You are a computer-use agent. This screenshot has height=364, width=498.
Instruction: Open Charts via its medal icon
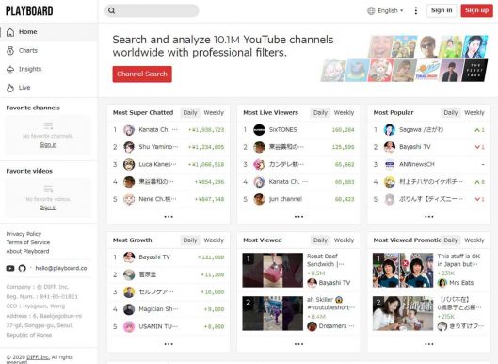[x=10, y=51]
